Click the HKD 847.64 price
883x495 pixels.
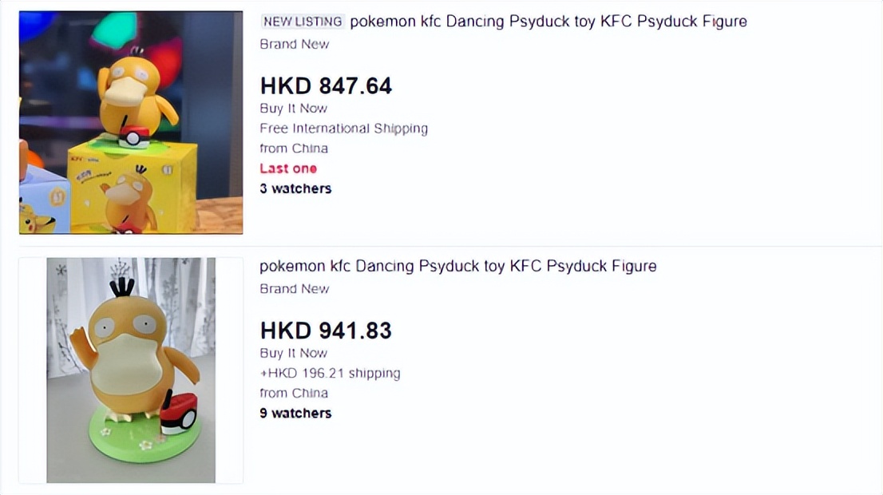326,86
